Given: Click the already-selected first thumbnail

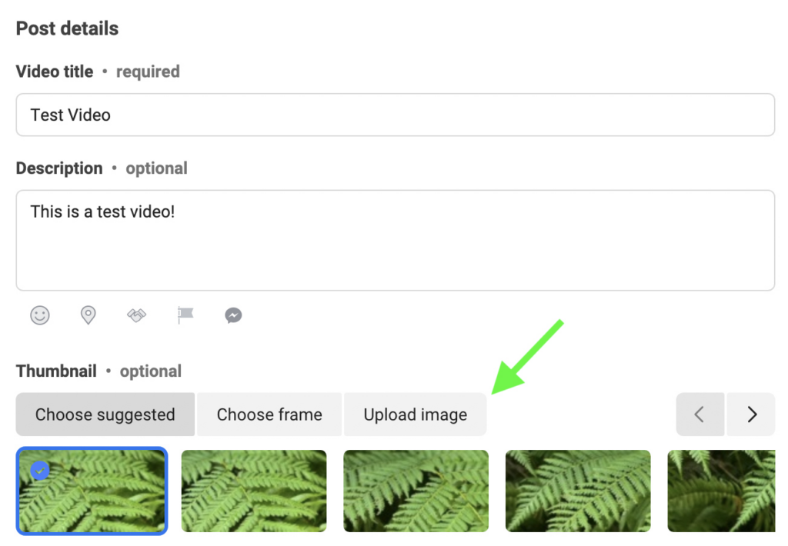Looking at the screenshot, I should 92,491.
